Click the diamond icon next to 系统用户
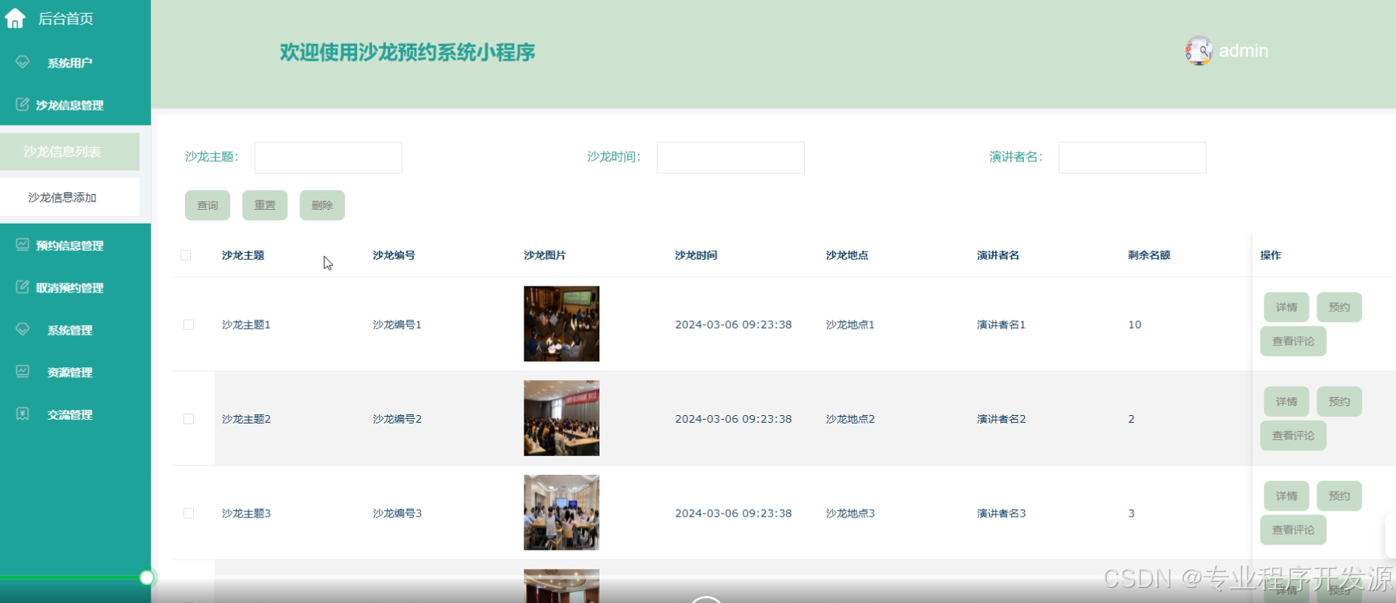The height and width of the screenshot is (603, 1396). point(23,62)
